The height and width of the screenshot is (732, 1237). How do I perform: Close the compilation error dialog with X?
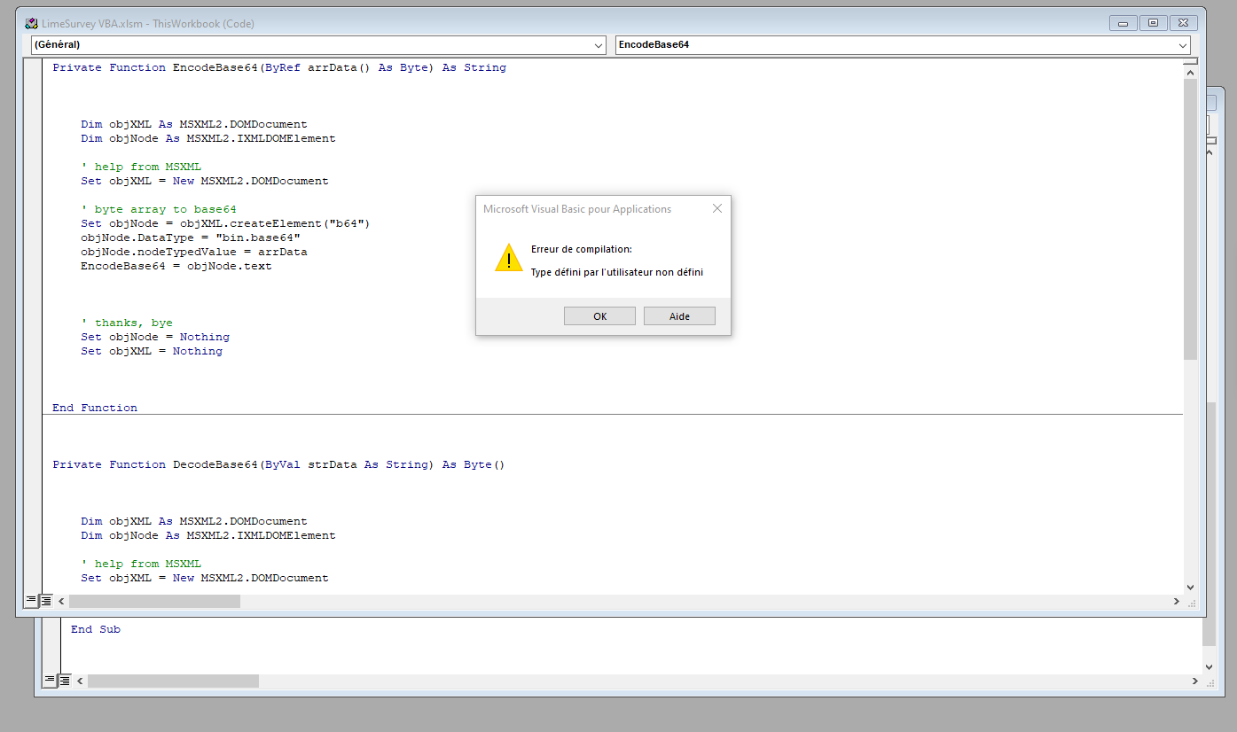point(716,209)
